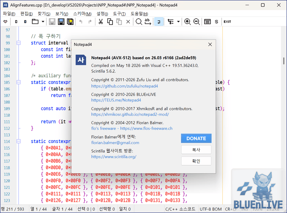The image size is (287, 213).
Task: Open the 찾기(S) menu
Action: tap(44, 14)
